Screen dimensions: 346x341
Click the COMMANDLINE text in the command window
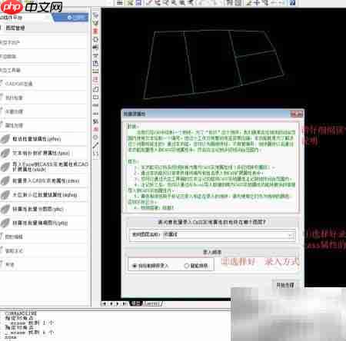click(21, 313)
